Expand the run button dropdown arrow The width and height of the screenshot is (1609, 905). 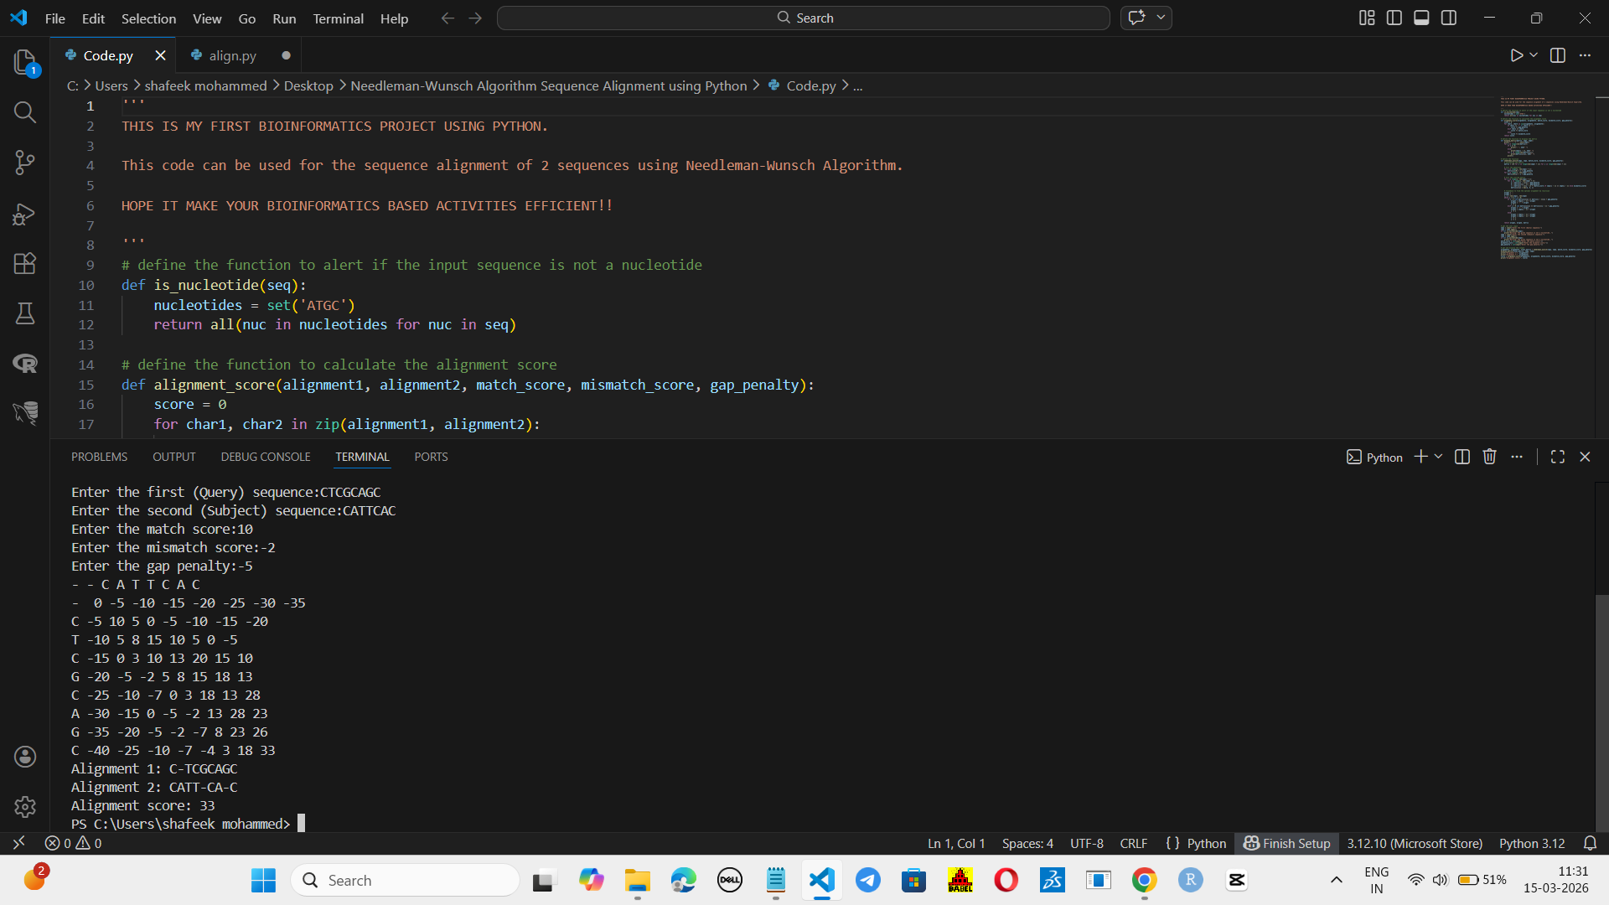pyautogui.click(x=1534, y=55)
